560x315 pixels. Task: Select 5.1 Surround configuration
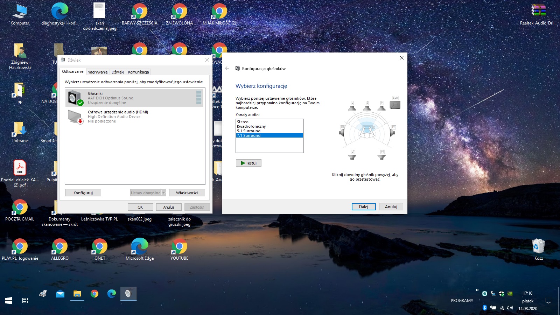(269, 131)
